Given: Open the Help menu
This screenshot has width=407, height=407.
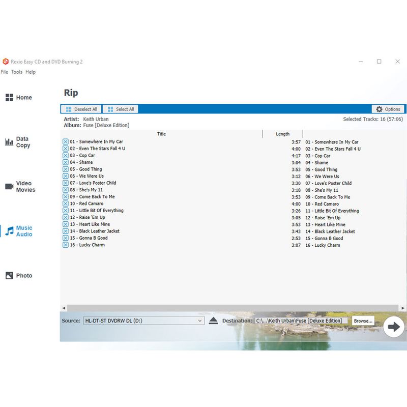Looking at the screenshot, I should click(x=31, y=72).
